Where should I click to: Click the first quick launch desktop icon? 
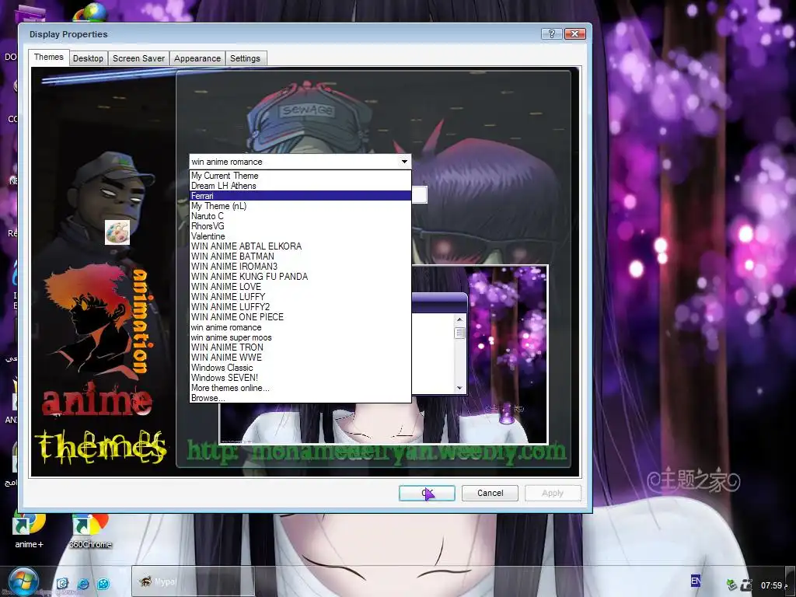point(62,583)
